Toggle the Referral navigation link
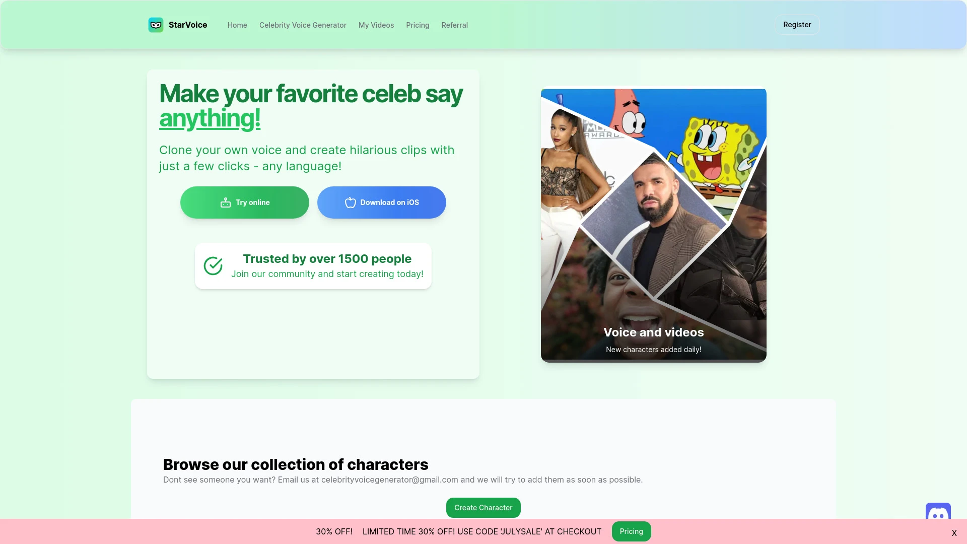This screenshot has width=967, height=544. pyautogui.click(x=454, y=25)
